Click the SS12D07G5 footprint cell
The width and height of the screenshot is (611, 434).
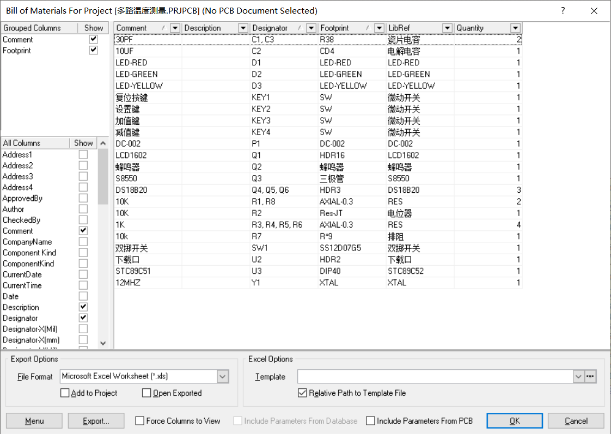(352, 248)
